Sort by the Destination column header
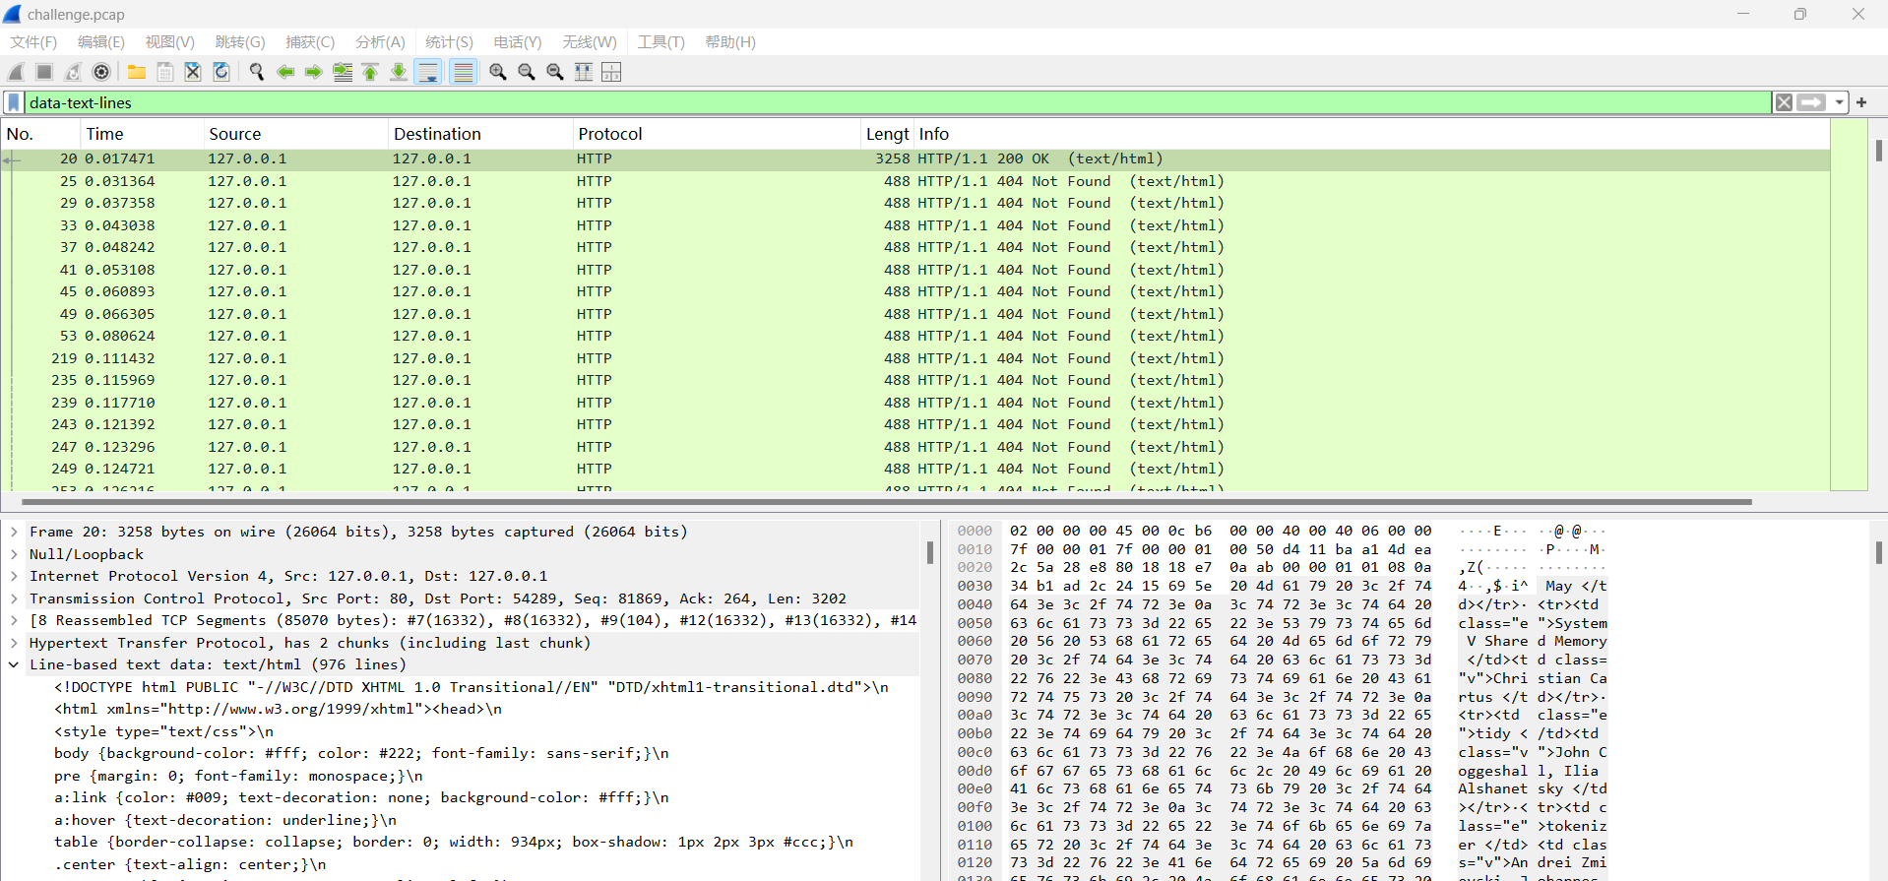Screen dimensions: 1888x881 (480, 134)
